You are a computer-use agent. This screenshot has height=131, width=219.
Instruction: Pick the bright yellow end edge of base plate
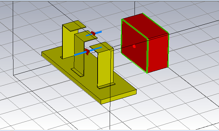[119, 97]
